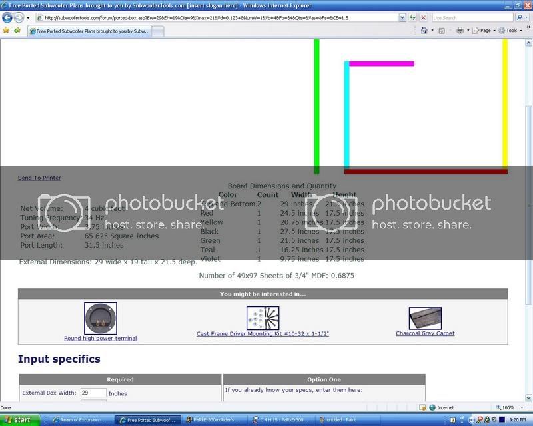This screenshot has width=533, height=426.
Task: Click the browser Forward arrow button
Action: pyautogui.click(x=19, y=17)
